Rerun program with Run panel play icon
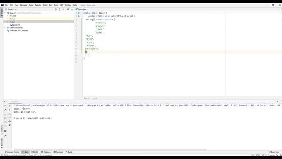282x159 pixels. [5, 106]
